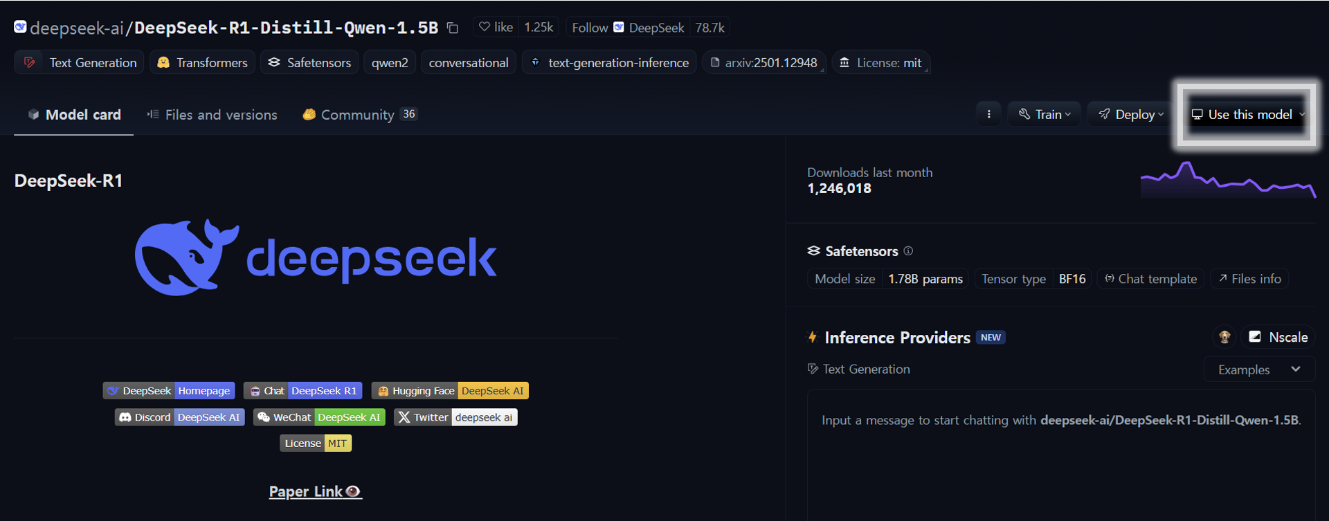Open the 78.7k followers count

pos(709,27)
